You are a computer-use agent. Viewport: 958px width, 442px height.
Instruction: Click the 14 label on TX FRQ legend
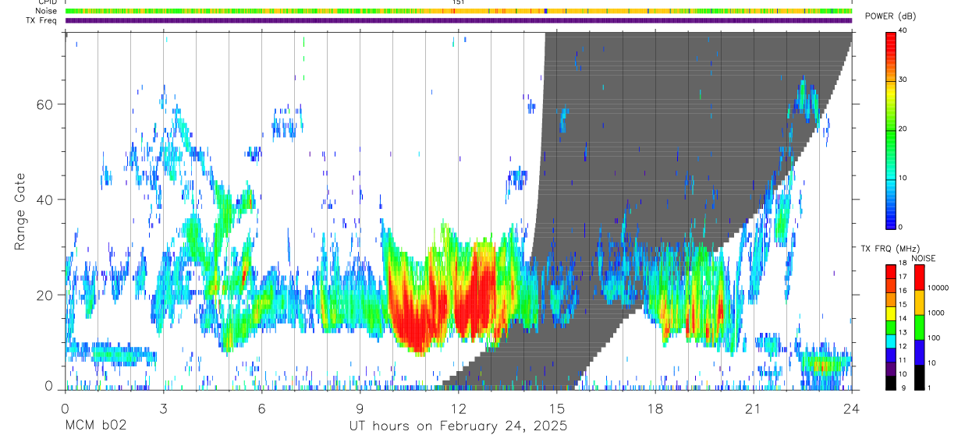point(902,319)
